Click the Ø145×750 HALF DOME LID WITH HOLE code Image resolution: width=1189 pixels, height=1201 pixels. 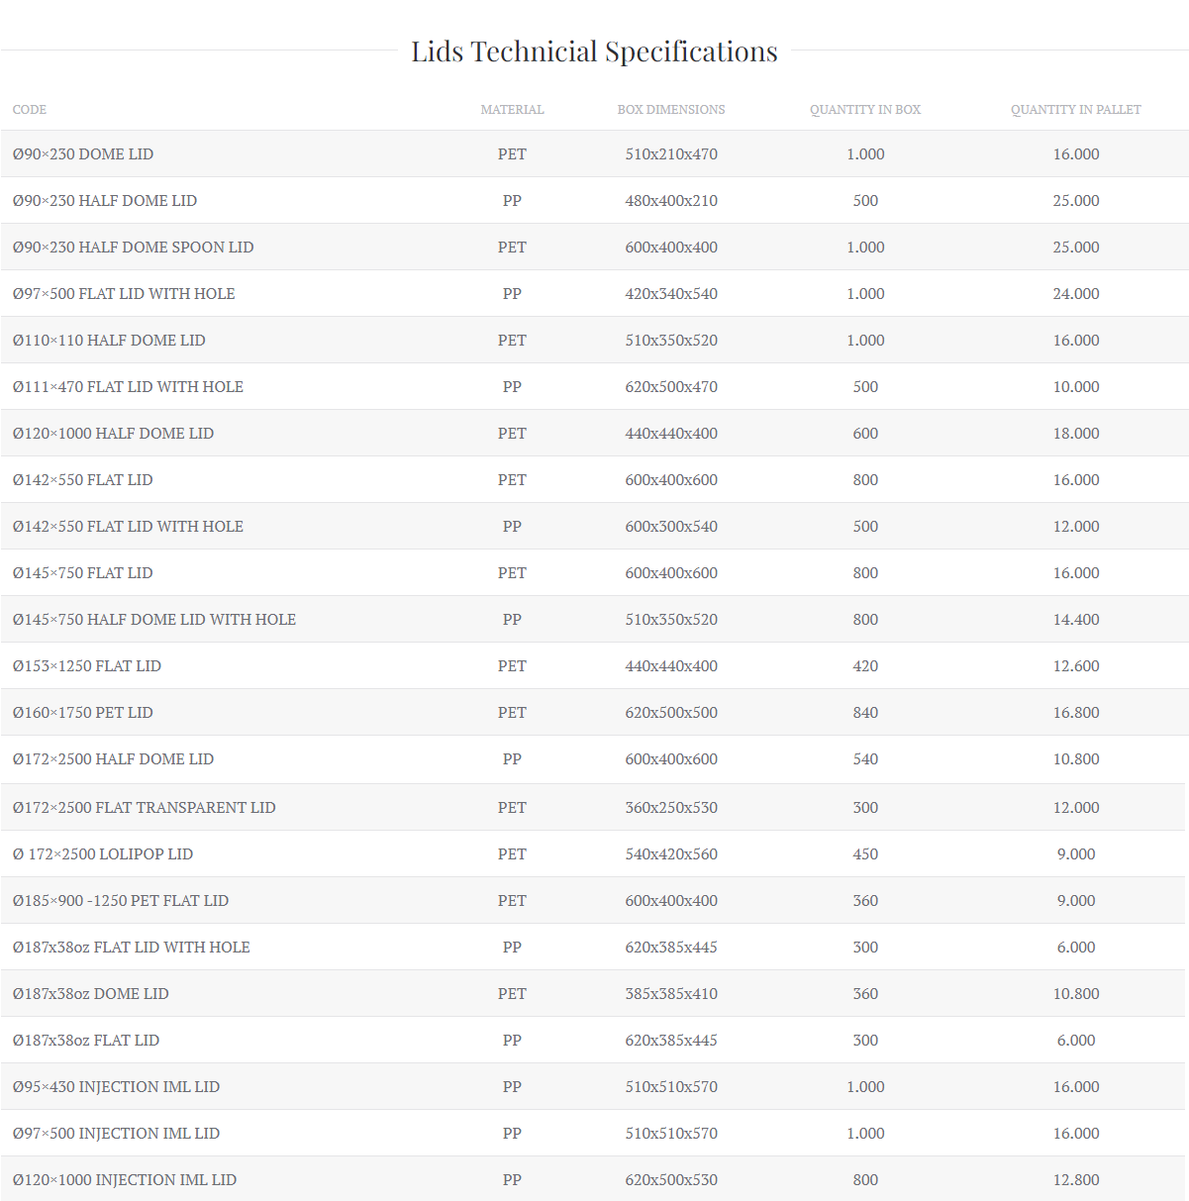(154, 620)
